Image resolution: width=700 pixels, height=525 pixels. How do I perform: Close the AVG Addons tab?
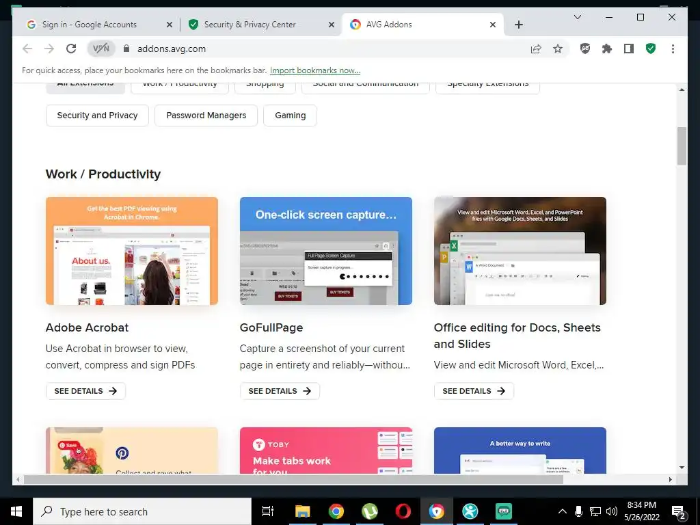tap(493, 25)
